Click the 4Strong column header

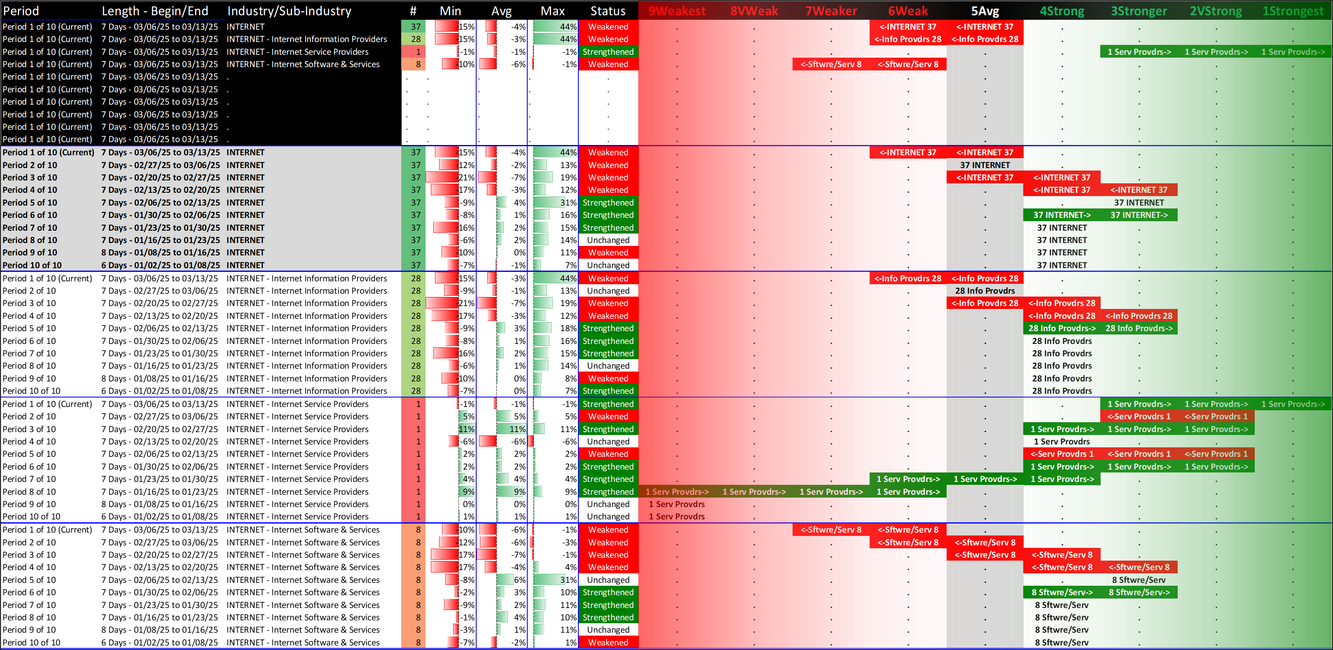click(x=1062, y=11)
